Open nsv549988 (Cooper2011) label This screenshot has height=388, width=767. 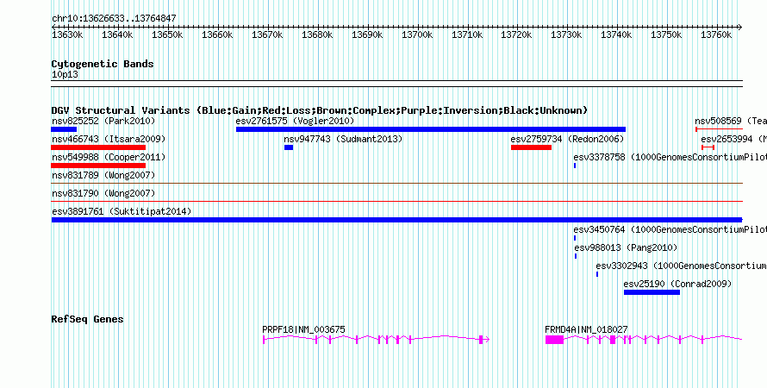109,157
